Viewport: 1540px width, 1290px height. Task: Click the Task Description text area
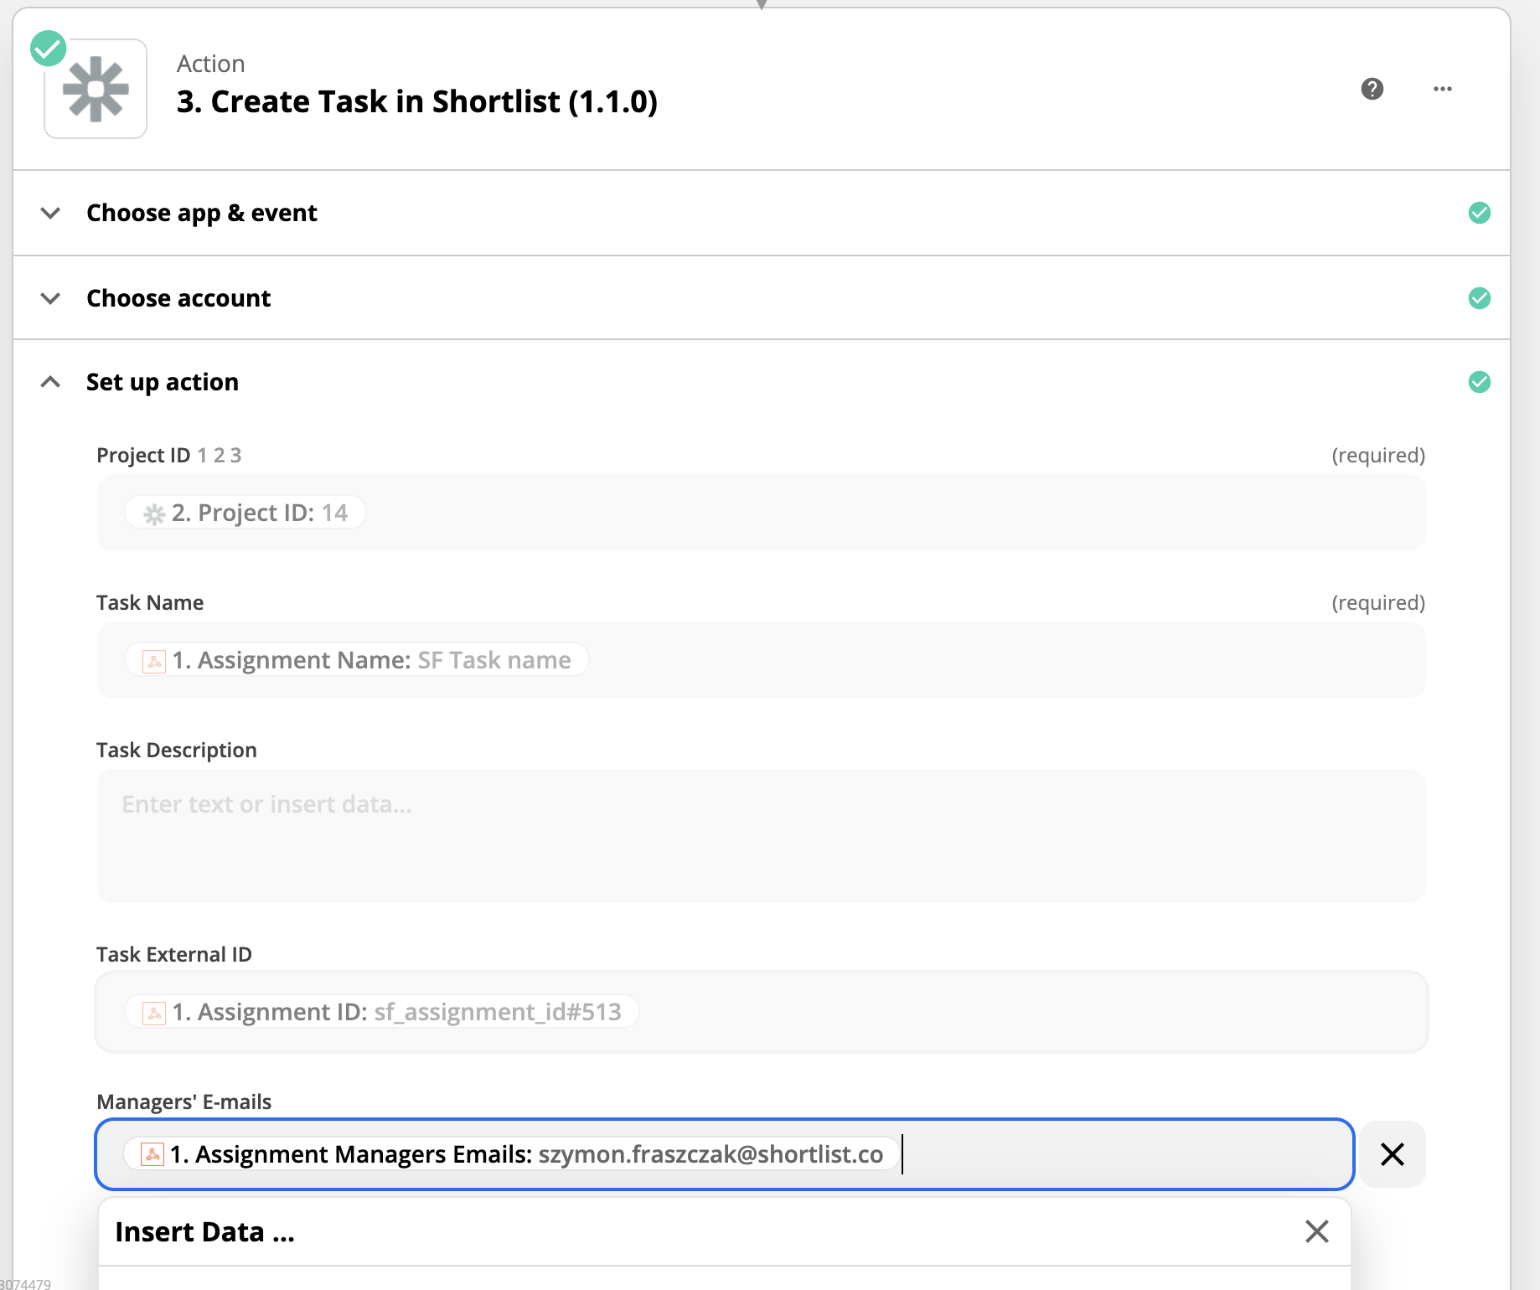(761, 836)
